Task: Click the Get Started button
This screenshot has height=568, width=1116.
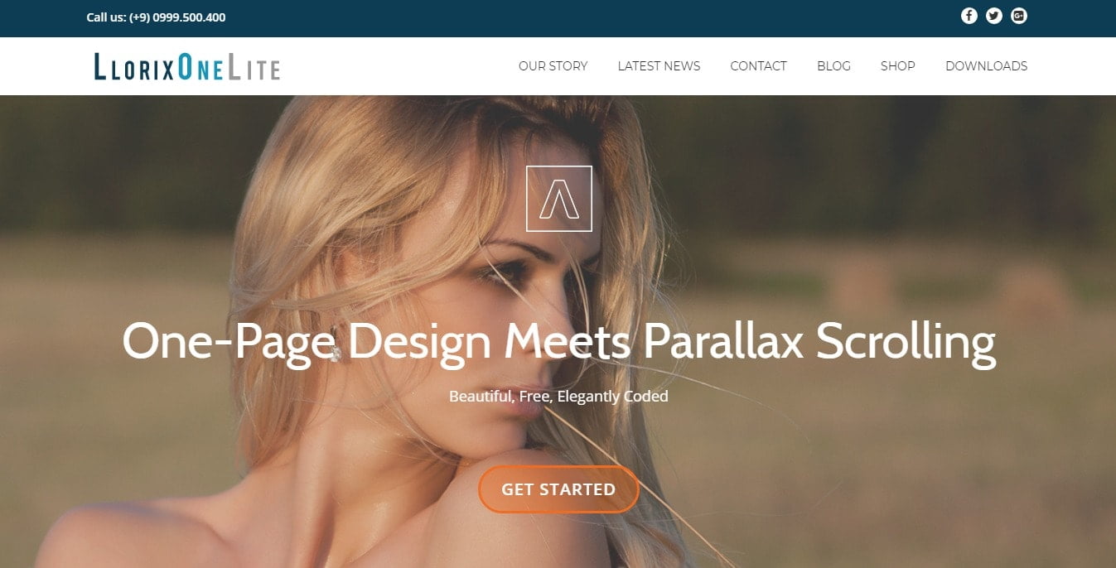Action: pyautogui.click(x=558, y=489)
